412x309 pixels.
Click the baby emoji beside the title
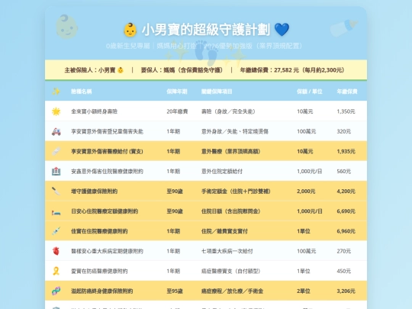(130, 30)
